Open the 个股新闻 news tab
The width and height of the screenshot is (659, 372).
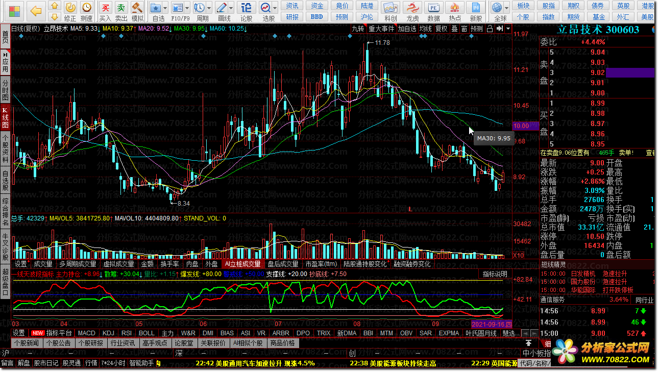pyautogui.click(x=27, y=343)
